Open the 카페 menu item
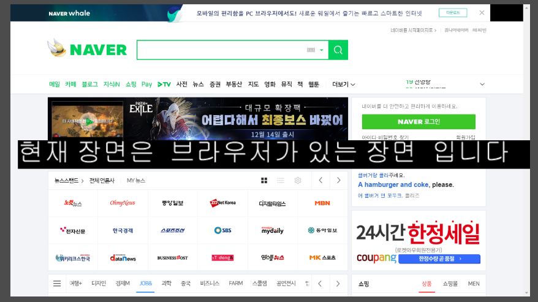The image size is (538, 302). (70, 84)
